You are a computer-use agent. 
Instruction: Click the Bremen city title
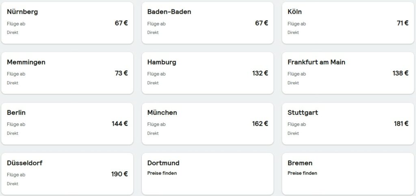coord(300,163)
